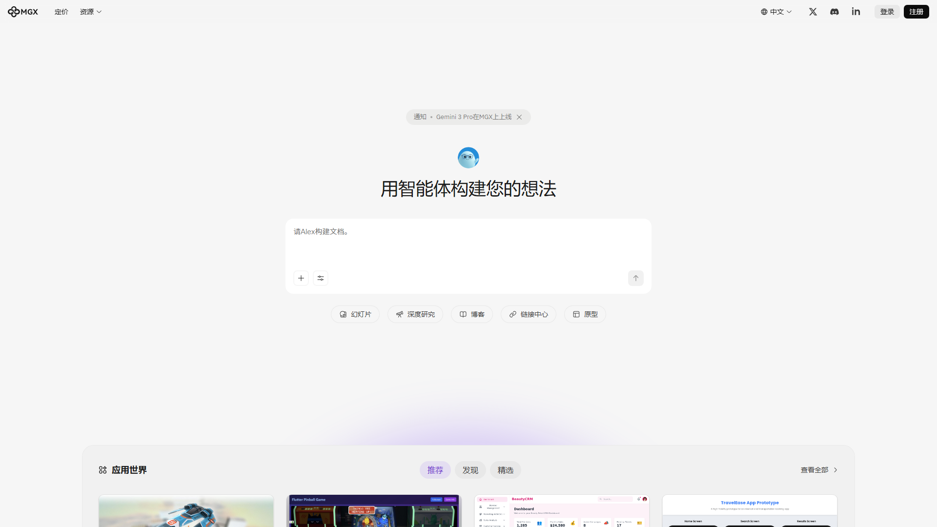
Task: Click the 注册 button
Action: point(916,12)
